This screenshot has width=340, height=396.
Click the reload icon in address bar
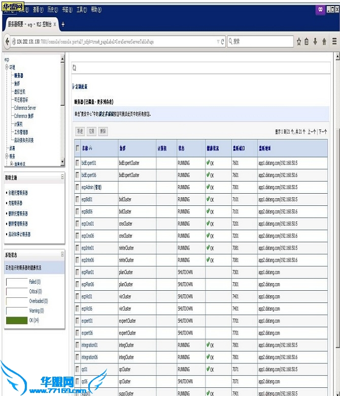point(223,42)
